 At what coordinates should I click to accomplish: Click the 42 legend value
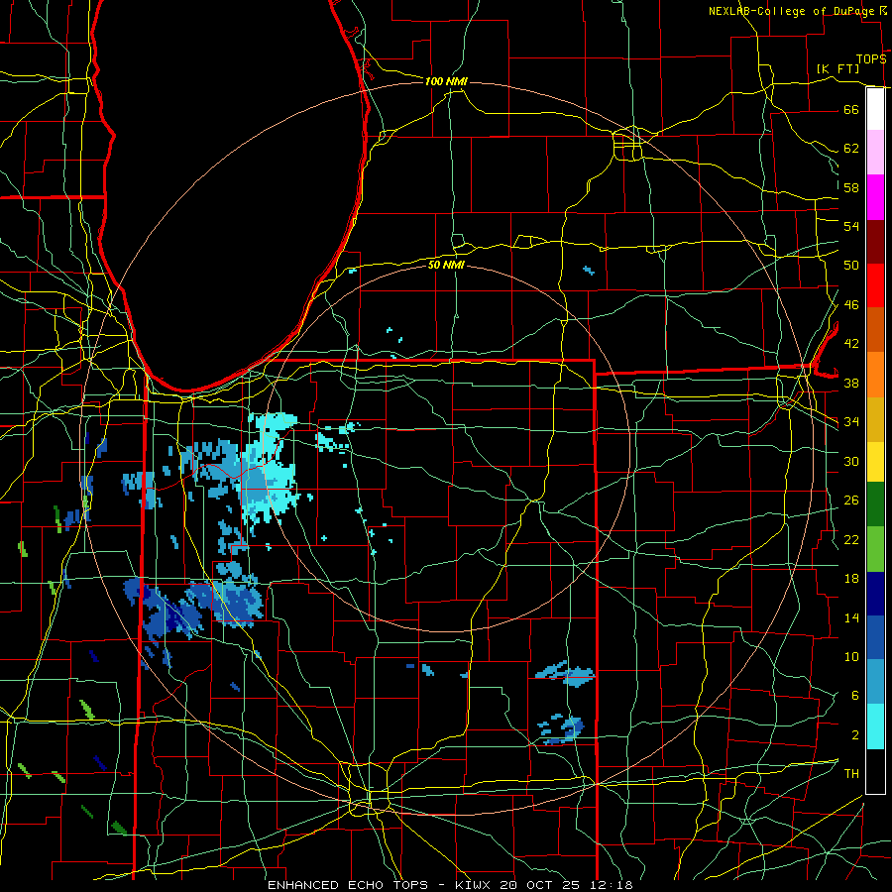tap(851, 344)
